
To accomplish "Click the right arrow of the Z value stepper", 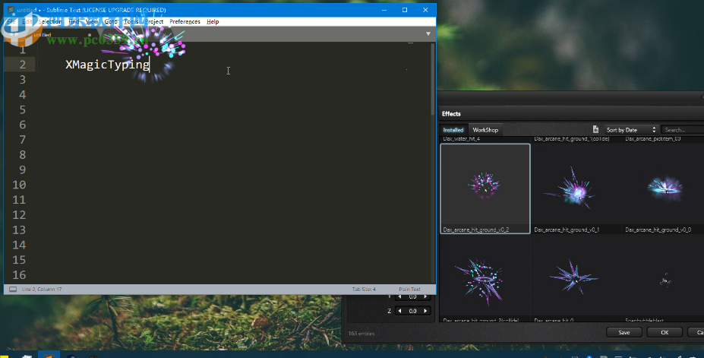I will click(425, 311).
